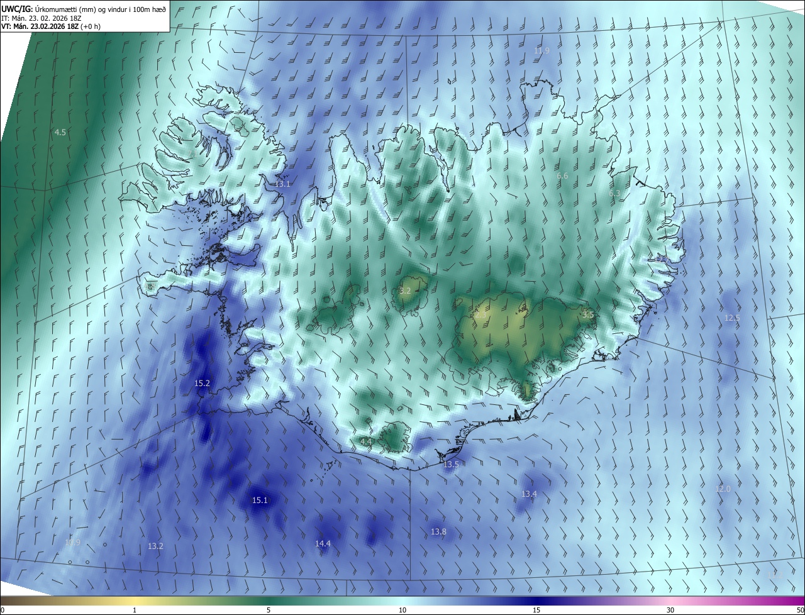
Task: Click the 'VT: Mán. 23.02.2026 18Z (+0 h)' line
Action: pyautogui.click(x=52, y=26)
